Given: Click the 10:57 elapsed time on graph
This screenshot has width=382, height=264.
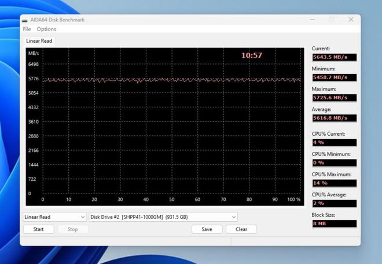Looking at the screenshot, I should click(x=252, y=55).
